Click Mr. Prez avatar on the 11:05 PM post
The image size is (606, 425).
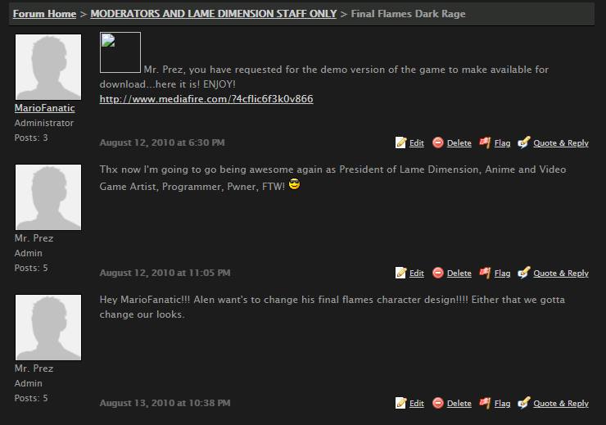click(x=48, y=197)
